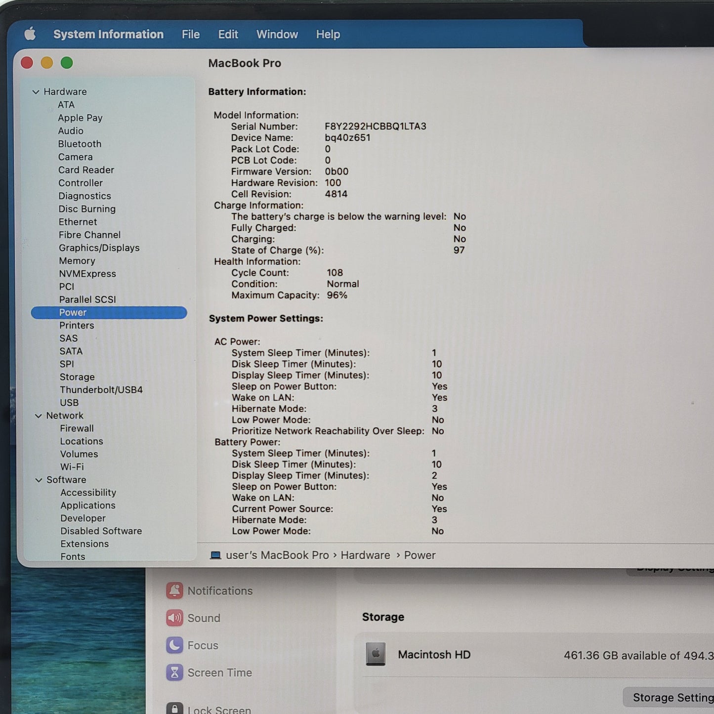Select Developer under Software
This screenshot has width=714, height=714.
point(83,518)
